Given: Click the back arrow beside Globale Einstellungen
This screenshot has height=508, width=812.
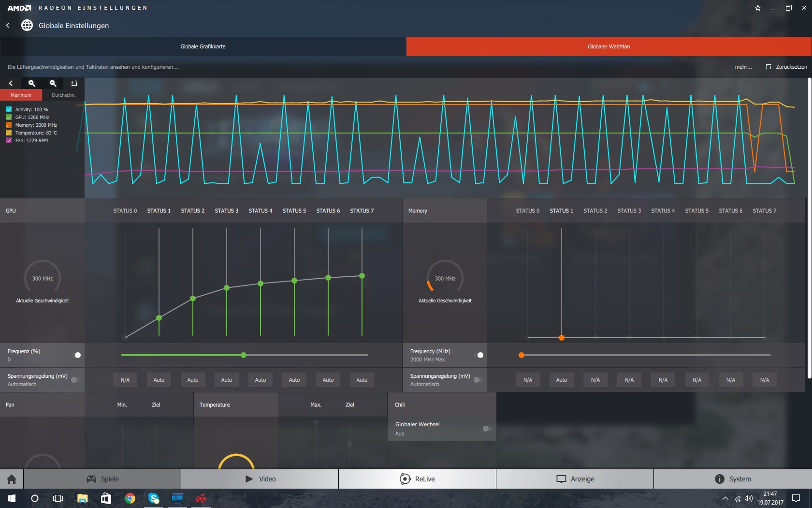Looking at the screenshot, I should [8, 25].
